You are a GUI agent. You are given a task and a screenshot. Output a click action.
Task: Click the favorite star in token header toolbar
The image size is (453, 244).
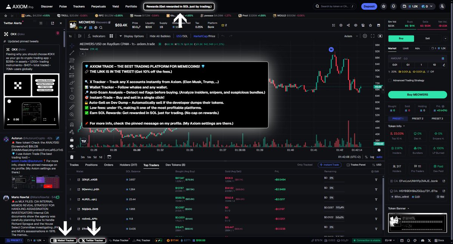click(370, 25)
